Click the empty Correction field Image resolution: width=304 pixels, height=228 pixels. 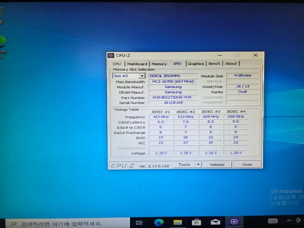(x=242, y=97)
